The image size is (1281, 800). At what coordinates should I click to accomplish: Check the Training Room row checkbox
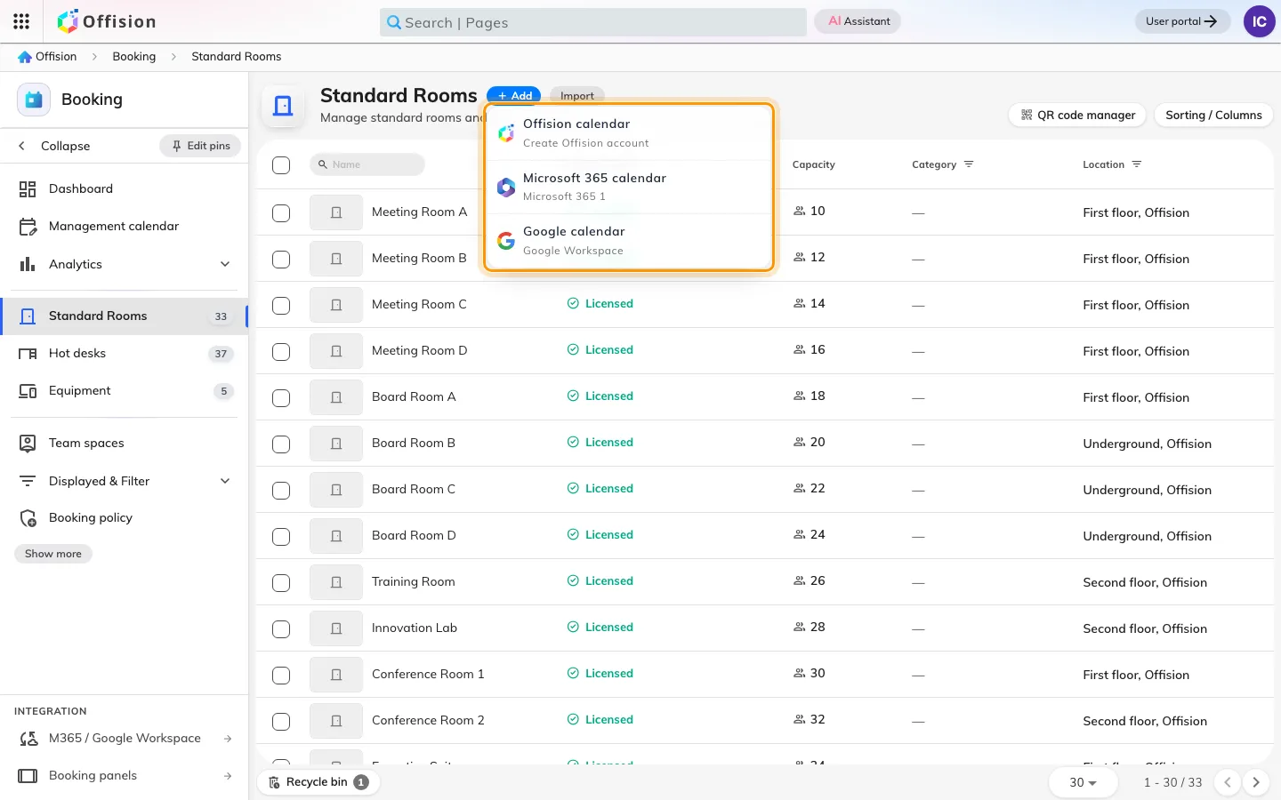(x=281, y=582)
